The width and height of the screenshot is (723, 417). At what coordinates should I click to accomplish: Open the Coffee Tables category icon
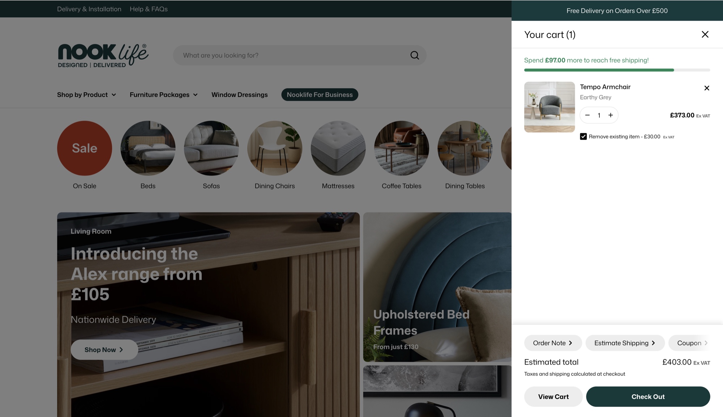[x=401, y=148]
